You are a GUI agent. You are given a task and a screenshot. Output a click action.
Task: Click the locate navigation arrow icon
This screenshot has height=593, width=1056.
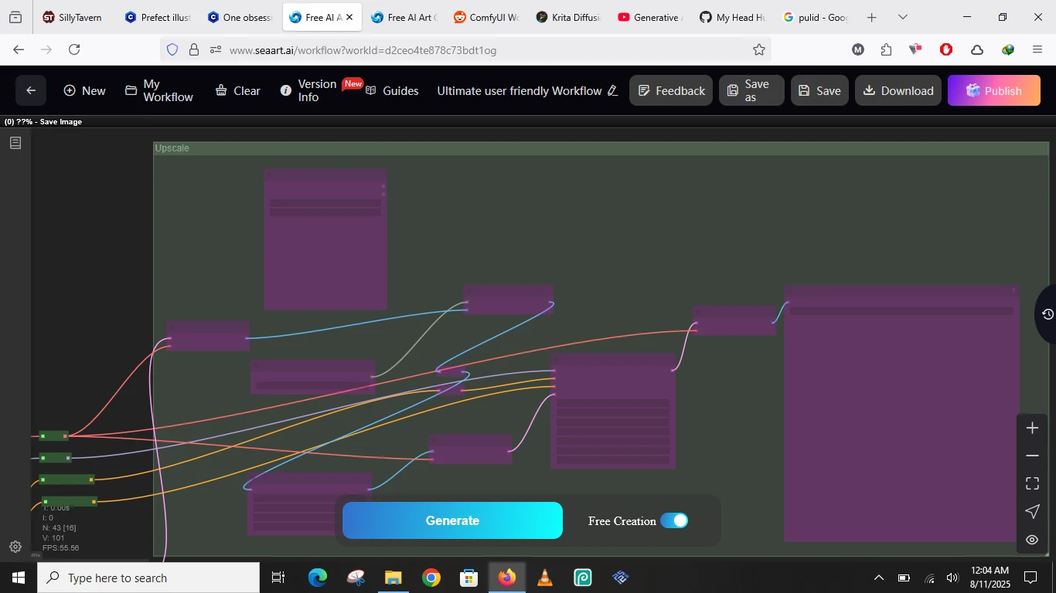click(1032, 511)
